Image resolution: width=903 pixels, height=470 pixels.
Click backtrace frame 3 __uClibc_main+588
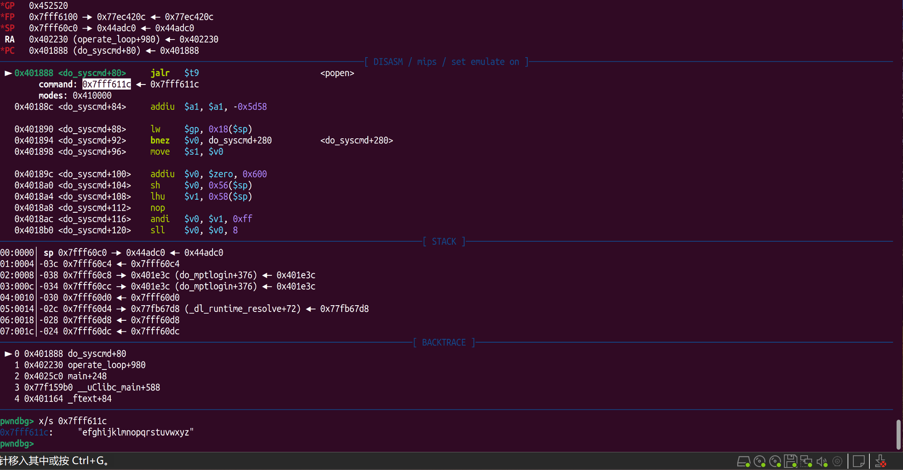pyautogui.click(x=87, y=387)
